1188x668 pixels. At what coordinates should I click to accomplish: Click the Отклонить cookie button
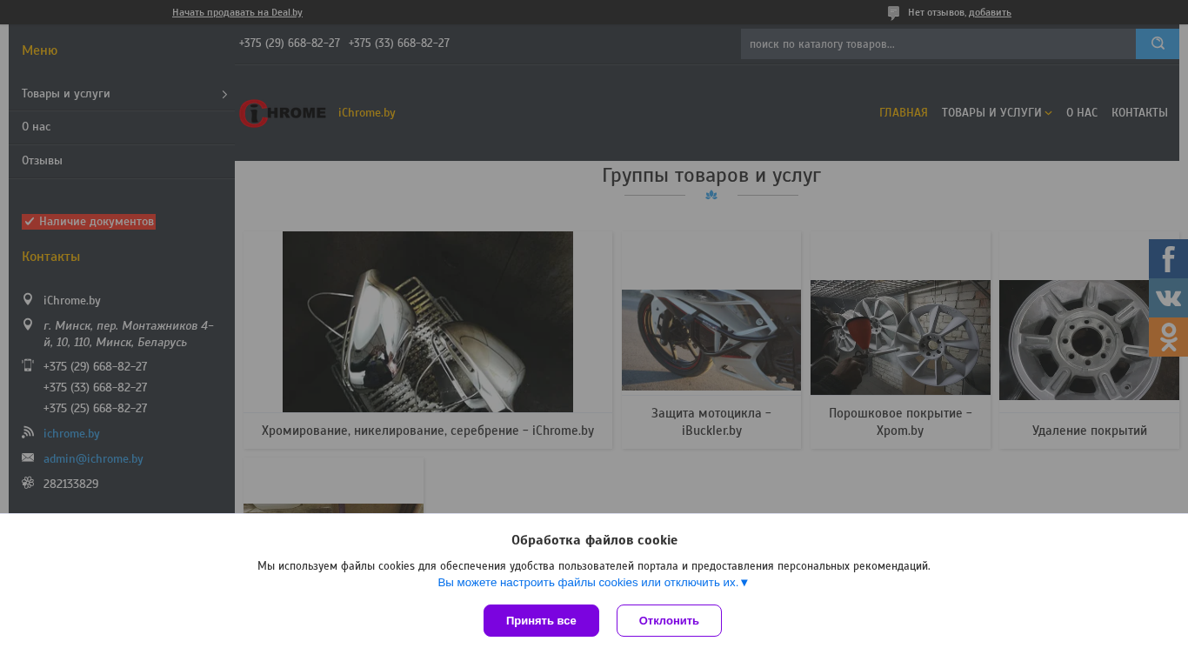[x=669, y=621]
